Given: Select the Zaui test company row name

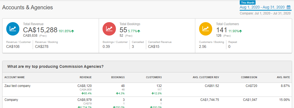Looking at the screenshot, I should (17, 86).
